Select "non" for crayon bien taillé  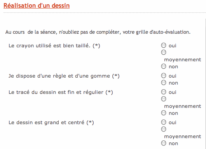coord(164,66)
